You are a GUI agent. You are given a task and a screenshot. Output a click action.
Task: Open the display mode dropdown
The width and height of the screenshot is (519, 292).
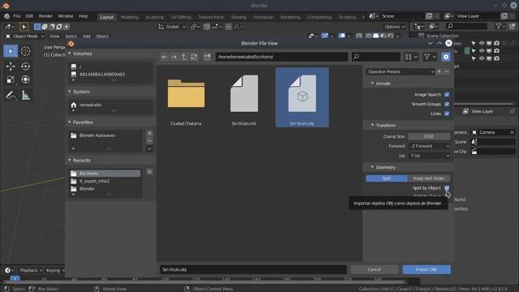pyautogui.click(x=411, y=57)
